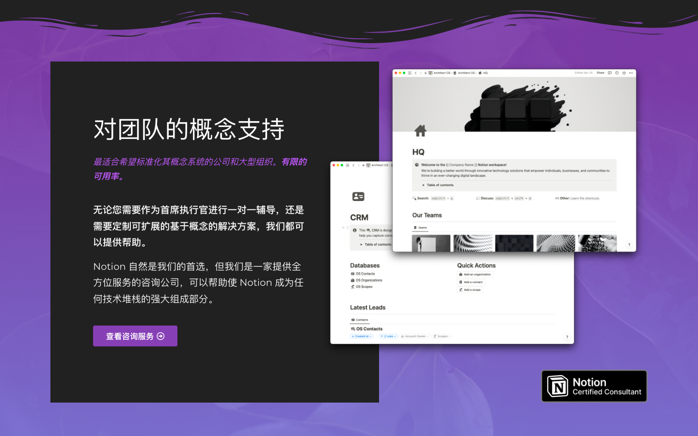The image size is (698, 436).
Task: Open the Scopes filter dropdown
Action: click(442, 336)
